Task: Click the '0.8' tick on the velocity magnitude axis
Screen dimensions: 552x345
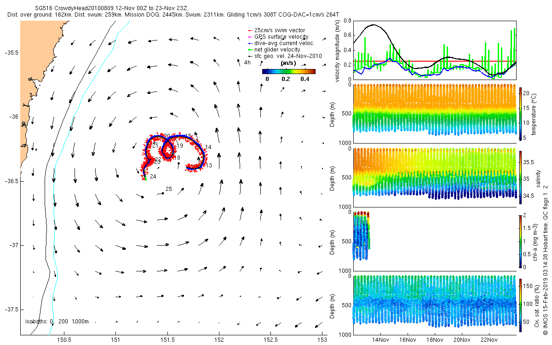Action: [x=348, y=21]
